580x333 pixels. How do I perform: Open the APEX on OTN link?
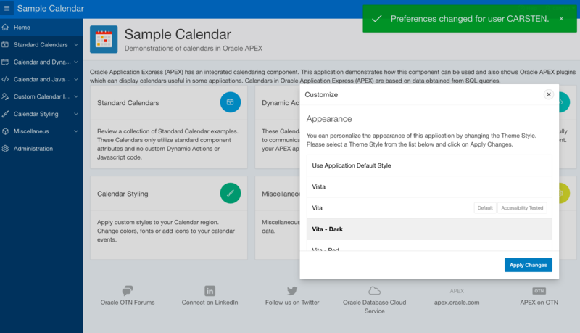539,302
